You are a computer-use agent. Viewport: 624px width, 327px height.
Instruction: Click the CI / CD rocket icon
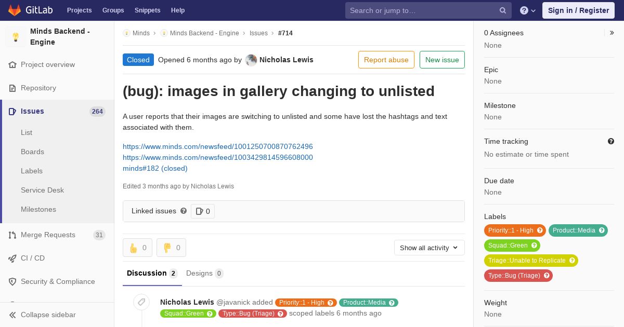click(x=12, y=258)
